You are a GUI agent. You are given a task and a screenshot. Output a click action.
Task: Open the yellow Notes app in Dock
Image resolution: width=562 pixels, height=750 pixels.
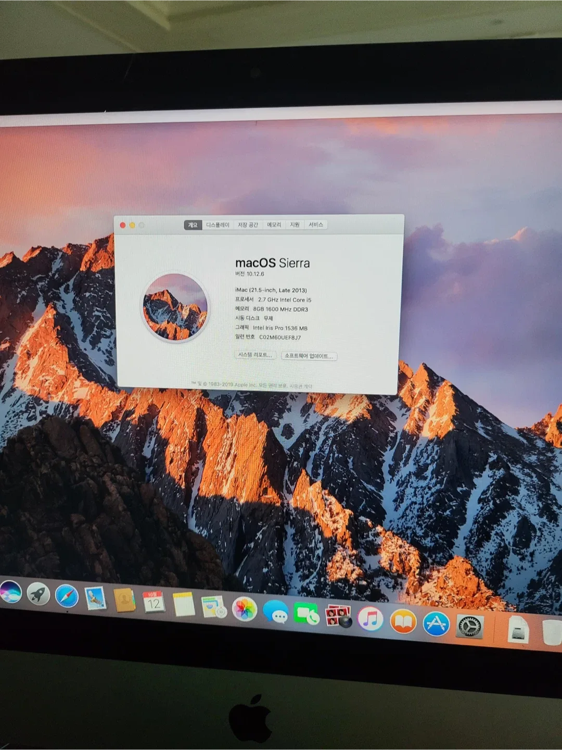tap(184, 605)
